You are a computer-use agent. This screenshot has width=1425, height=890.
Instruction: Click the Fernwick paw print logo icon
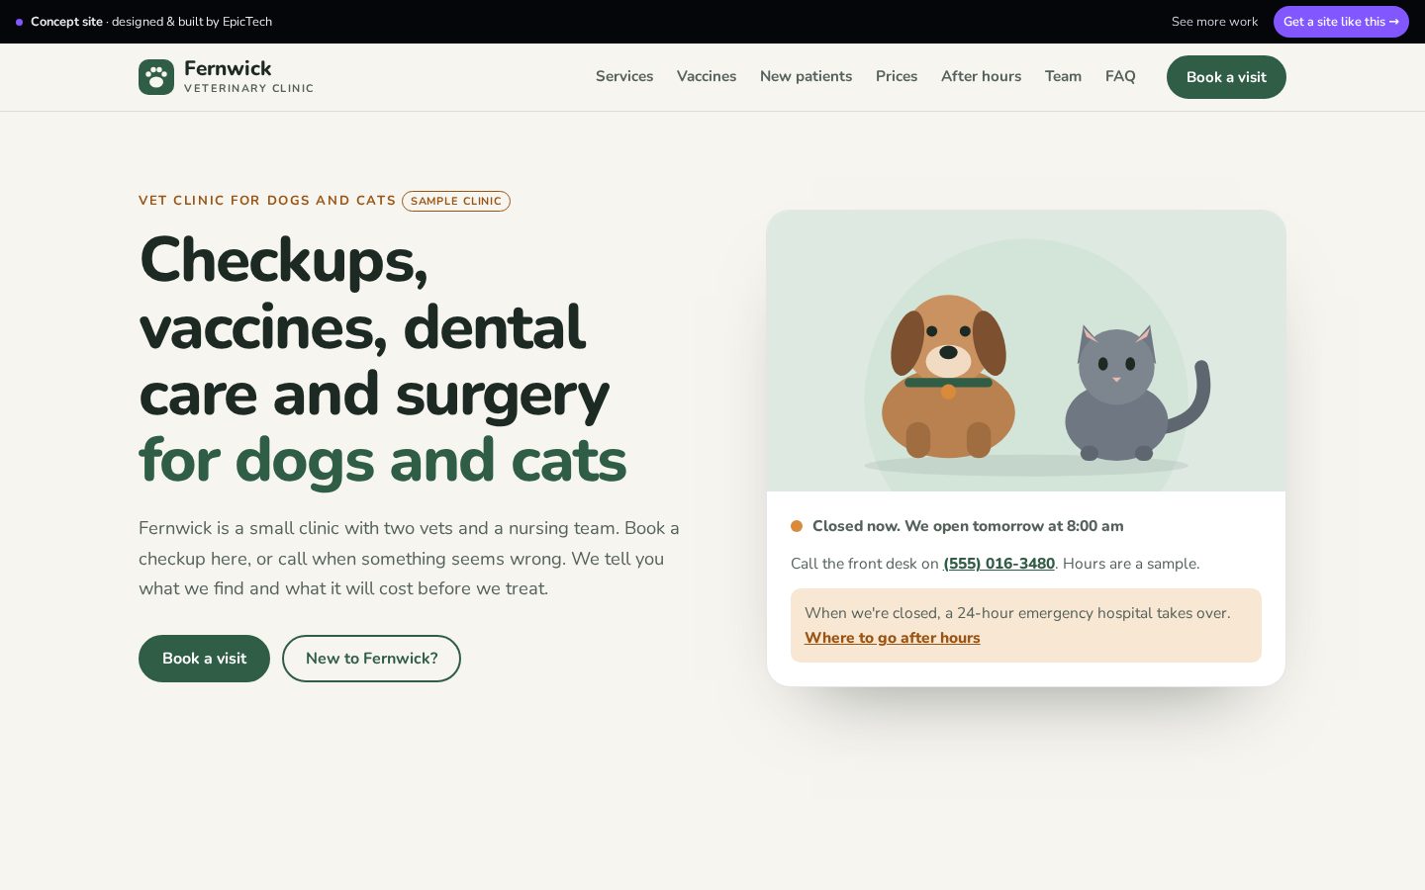point(156,77)
